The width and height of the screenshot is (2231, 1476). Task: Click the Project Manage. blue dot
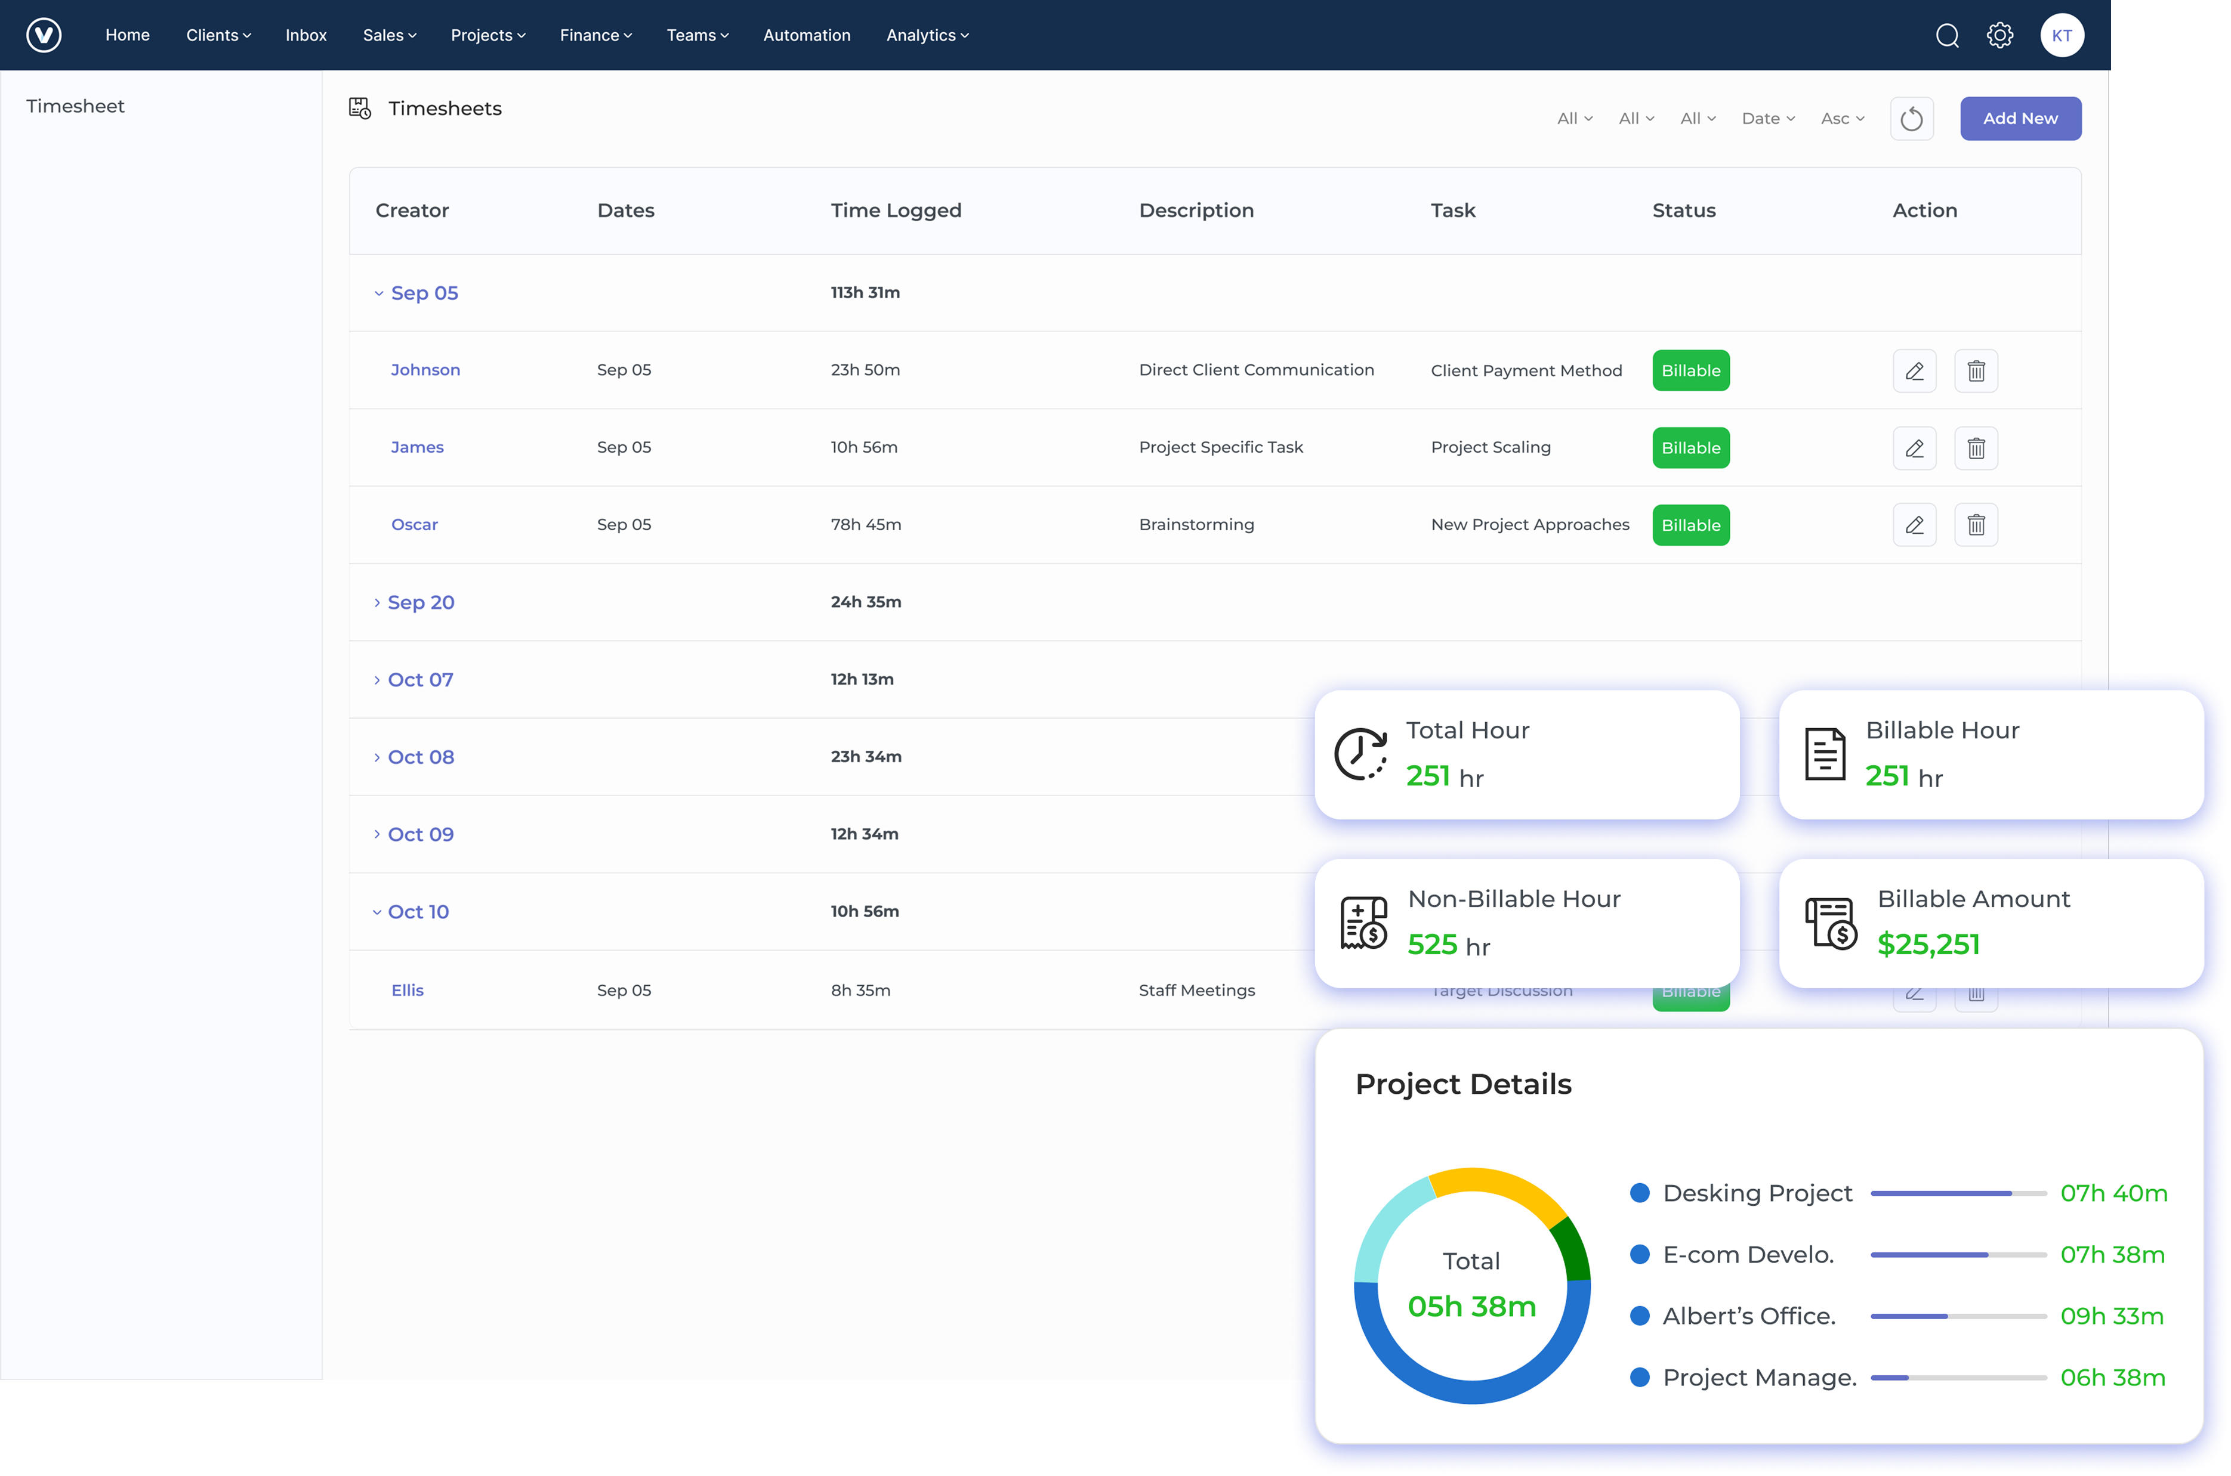[x=1640, y=1377]
